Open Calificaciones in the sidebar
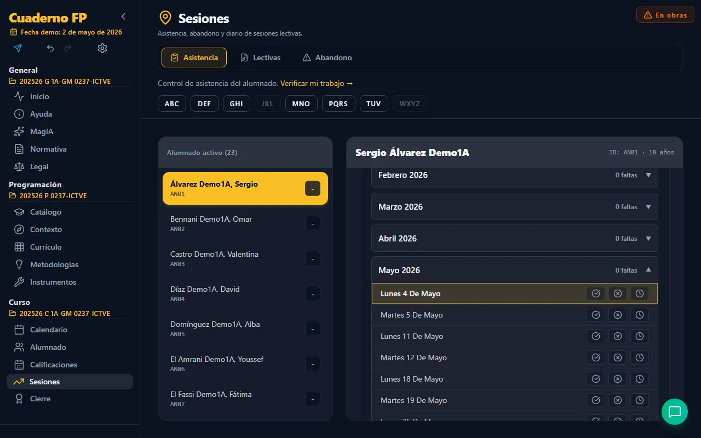The image size is (701, 438). tap(70, 365)
